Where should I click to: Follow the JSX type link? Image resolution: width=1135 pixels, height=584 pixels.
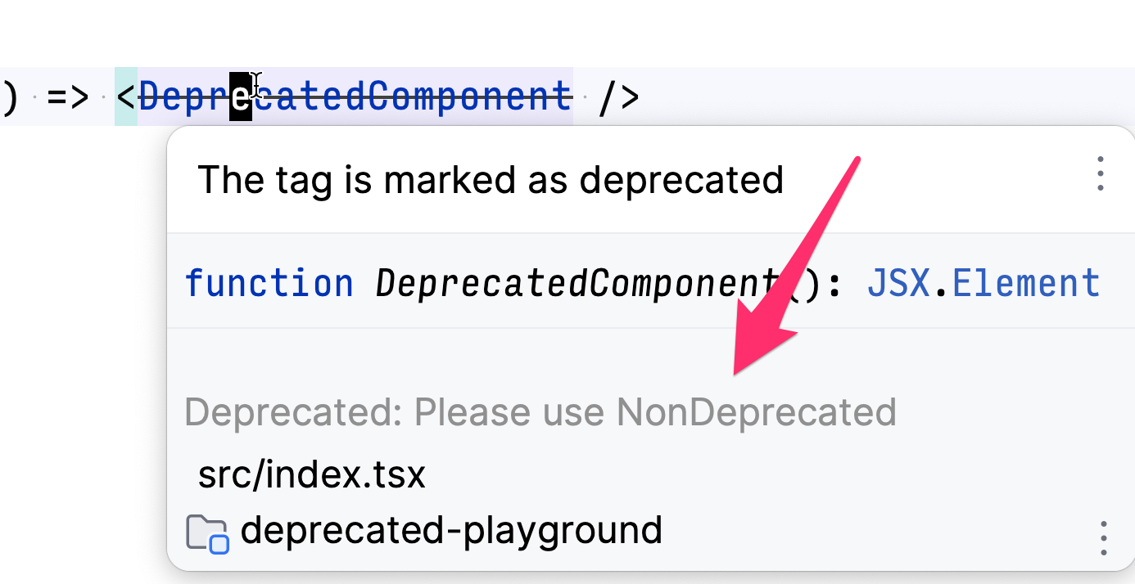pyautogui.click(x=898, y=283)
